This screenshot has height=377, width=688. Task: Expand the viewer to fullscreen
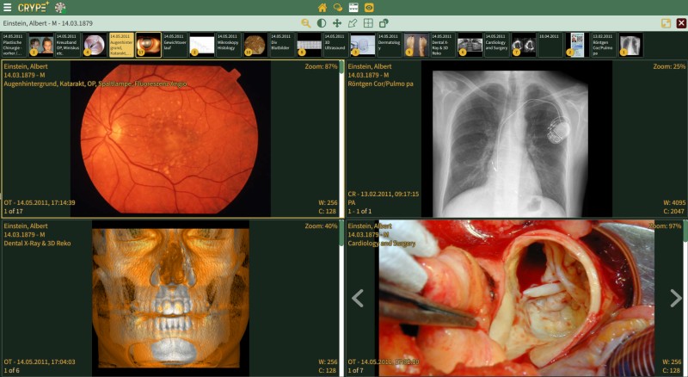[666, 22]
